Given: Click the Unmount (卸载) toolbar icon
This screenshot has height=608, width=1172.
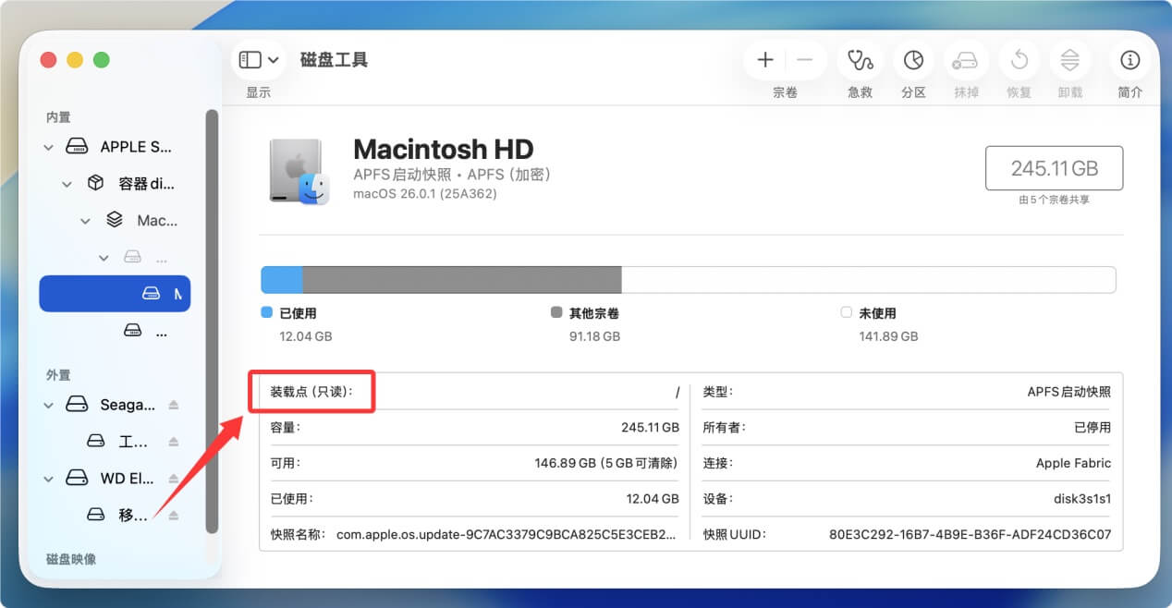Looking at the screenshot, I should 1070,60.
